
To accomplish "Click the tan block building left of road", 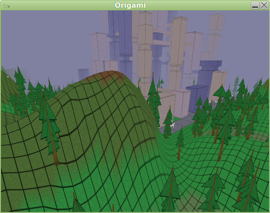I will click(167, 108).
